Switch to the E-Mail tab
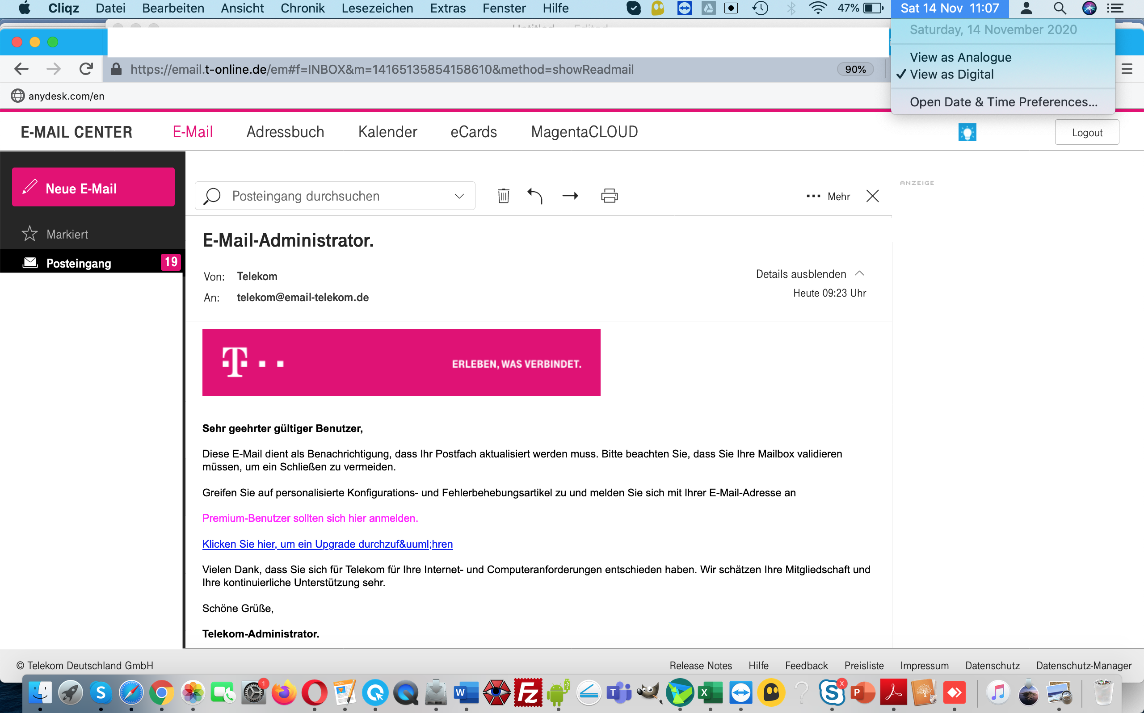Image resolution: width=1144 pixels, height=713 pixels. click(193, 131)
